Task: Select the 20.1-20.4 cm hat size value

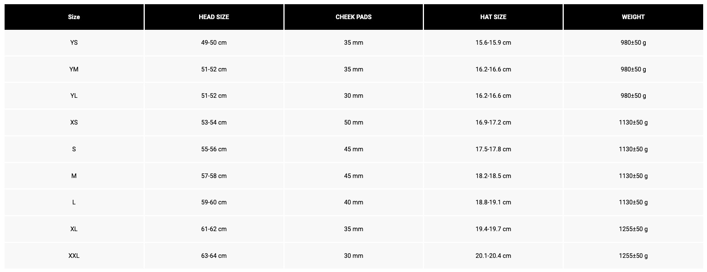Action: tap(493, 256)
